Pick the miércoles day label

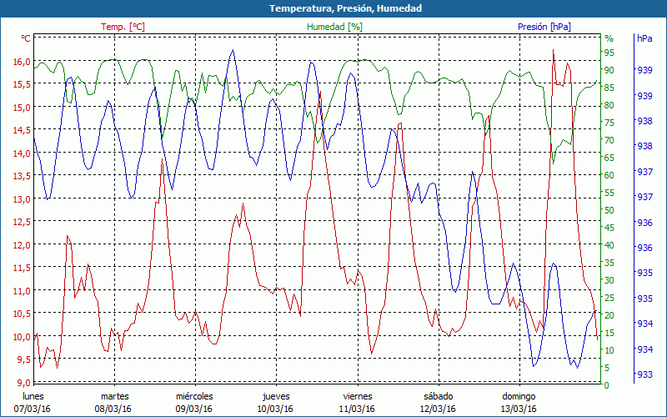coord(194,396)
